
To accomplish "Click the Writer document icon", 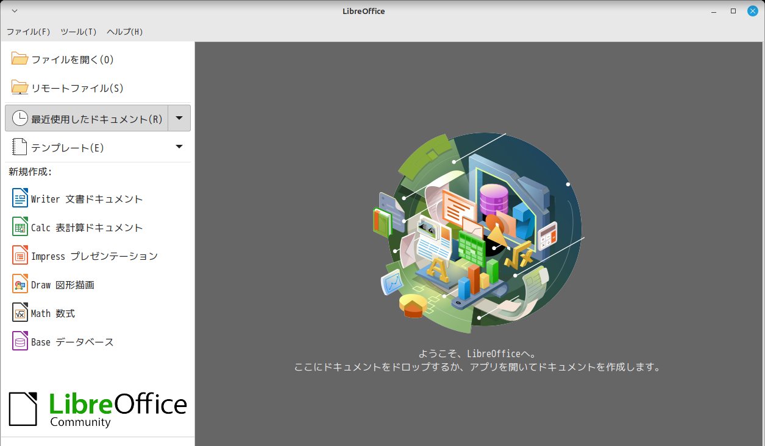I will 20,199.
